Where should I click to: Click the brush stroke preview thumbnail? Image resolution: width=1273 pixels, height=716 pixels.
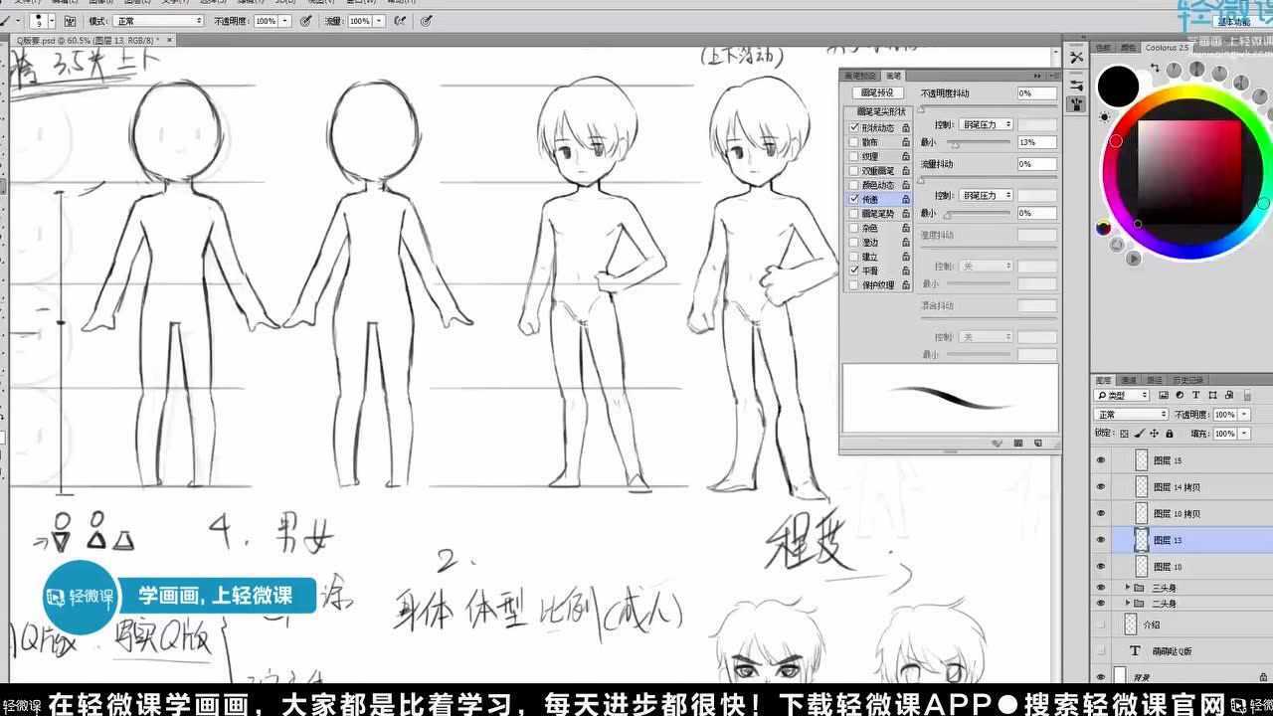(950, 398)
